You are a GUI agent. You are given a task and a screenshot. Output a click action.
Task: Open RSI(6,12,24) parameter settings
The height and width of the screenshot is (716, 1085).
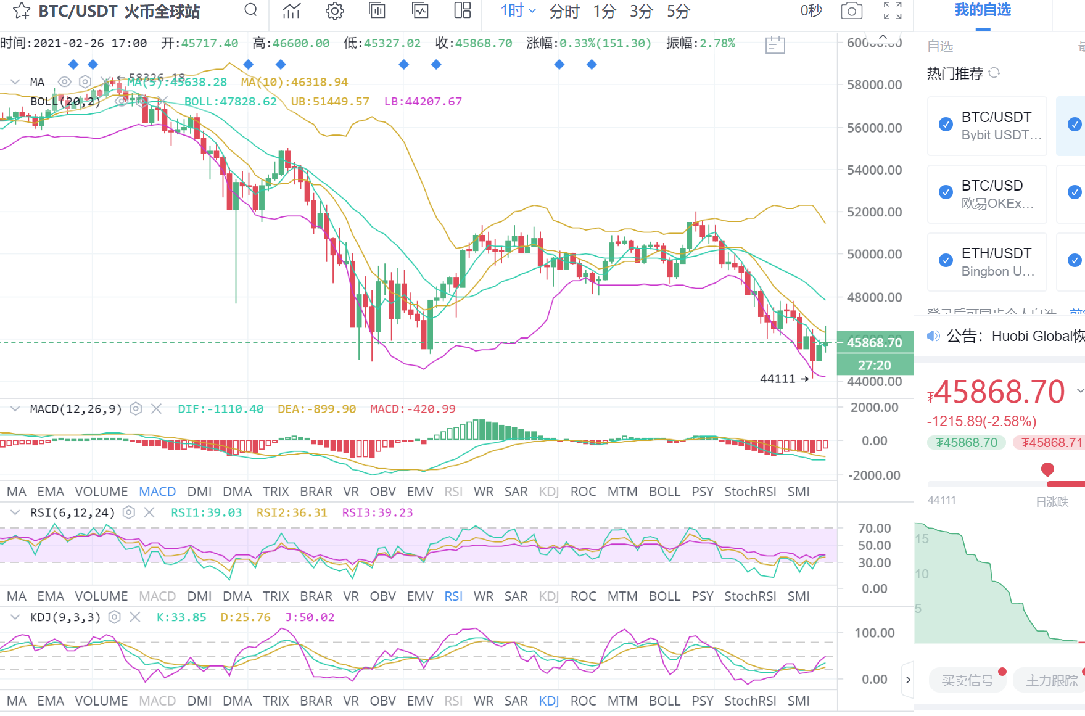[129, 512]
